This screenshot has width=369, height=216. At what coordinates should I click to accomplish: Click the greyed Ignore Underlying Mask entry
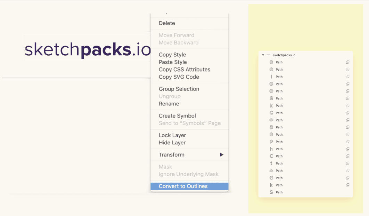(x=189, y=174)
